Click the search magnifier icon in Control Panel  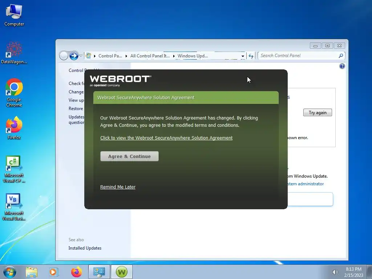point(341,56)
